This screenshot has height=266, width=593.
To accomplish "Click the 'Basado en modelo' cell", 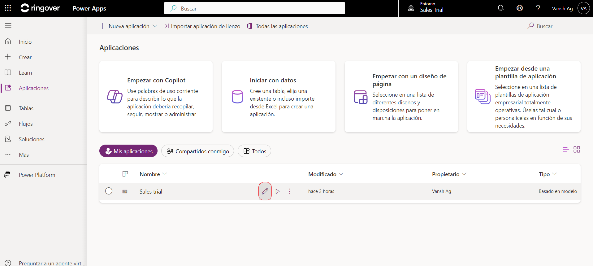I will tap(558, 191).
